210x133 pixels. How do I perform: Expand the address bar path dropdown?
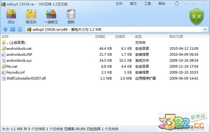(205, 29)
